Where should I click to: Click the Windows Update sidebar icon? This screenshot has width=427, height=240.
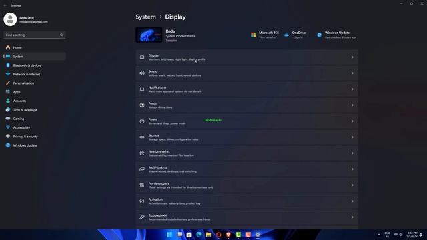(x=8, y=145)
